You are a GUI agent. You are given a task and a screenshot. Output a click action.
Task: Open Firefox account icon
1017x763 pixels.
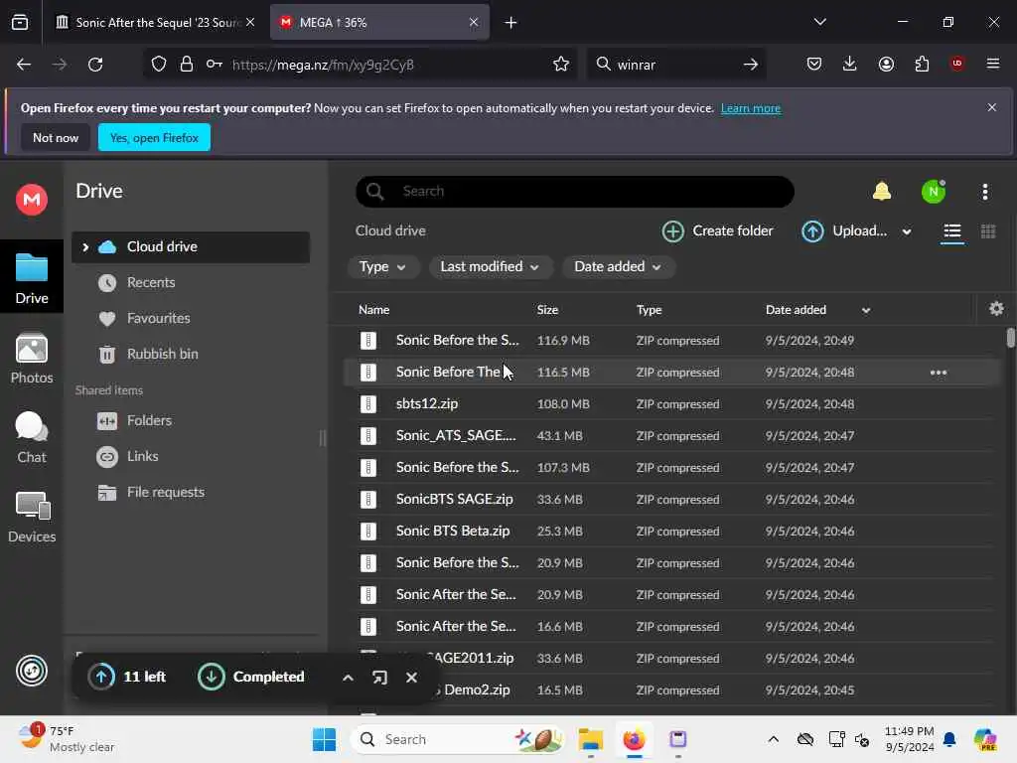pyautogui.click(x=886, y=64)
